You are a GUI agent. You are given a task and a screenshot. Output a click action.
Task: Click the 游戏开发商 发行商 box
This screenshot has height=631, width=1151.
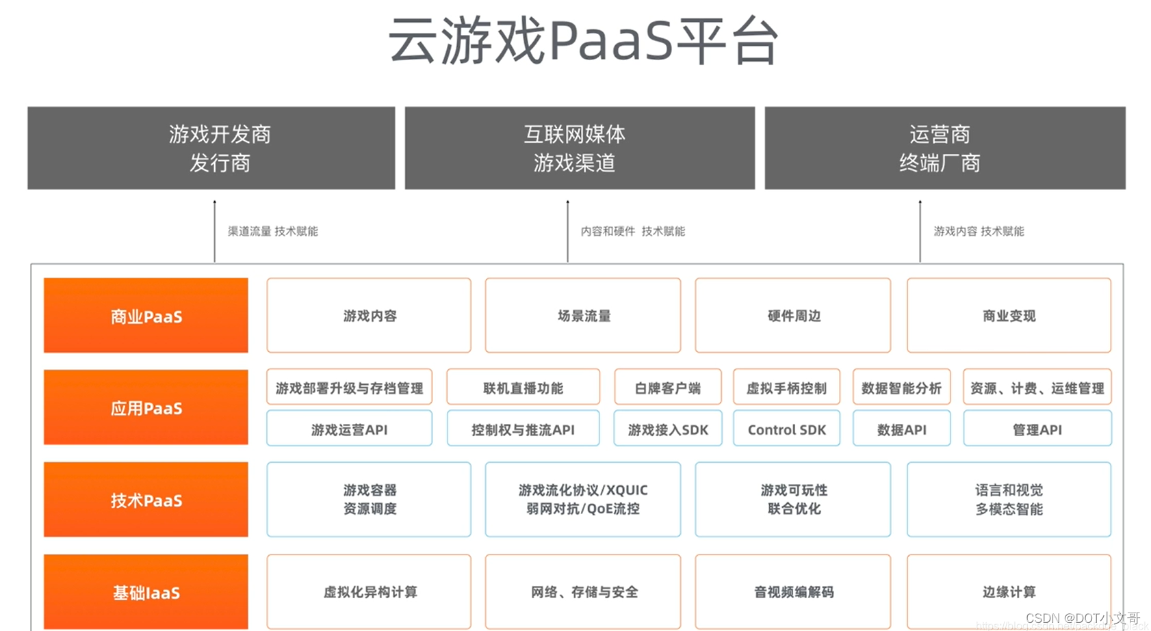[x=210, y=148]
